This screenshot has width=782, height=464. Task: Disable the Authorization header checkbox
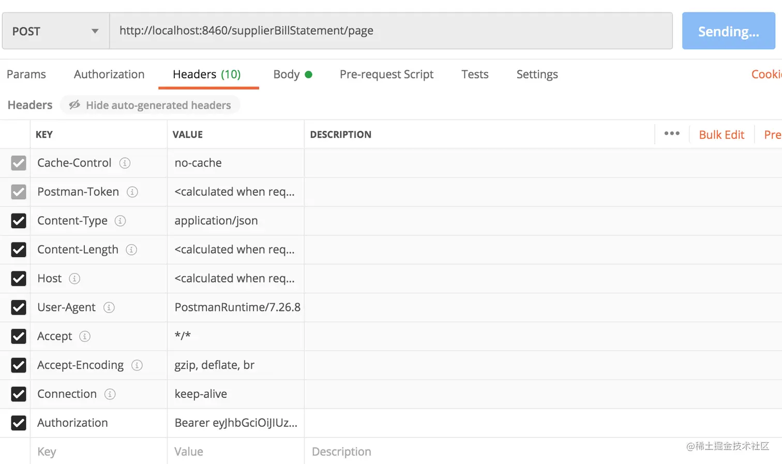[19, 423]
